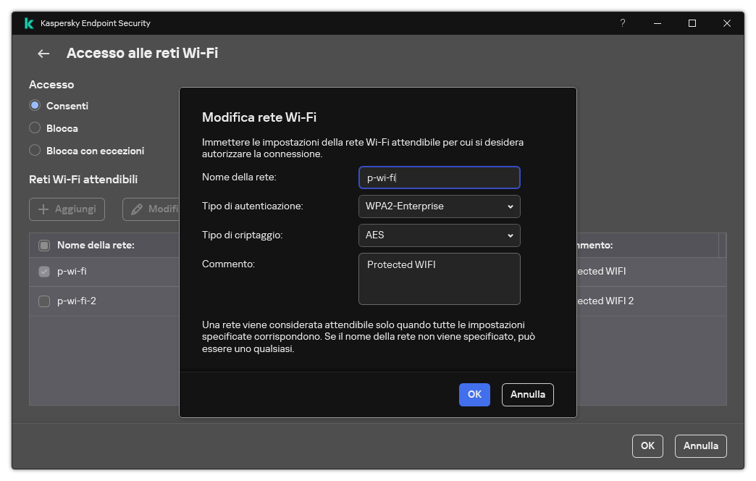Open the Tipo di criptaggio chevron

click(511, 235)
